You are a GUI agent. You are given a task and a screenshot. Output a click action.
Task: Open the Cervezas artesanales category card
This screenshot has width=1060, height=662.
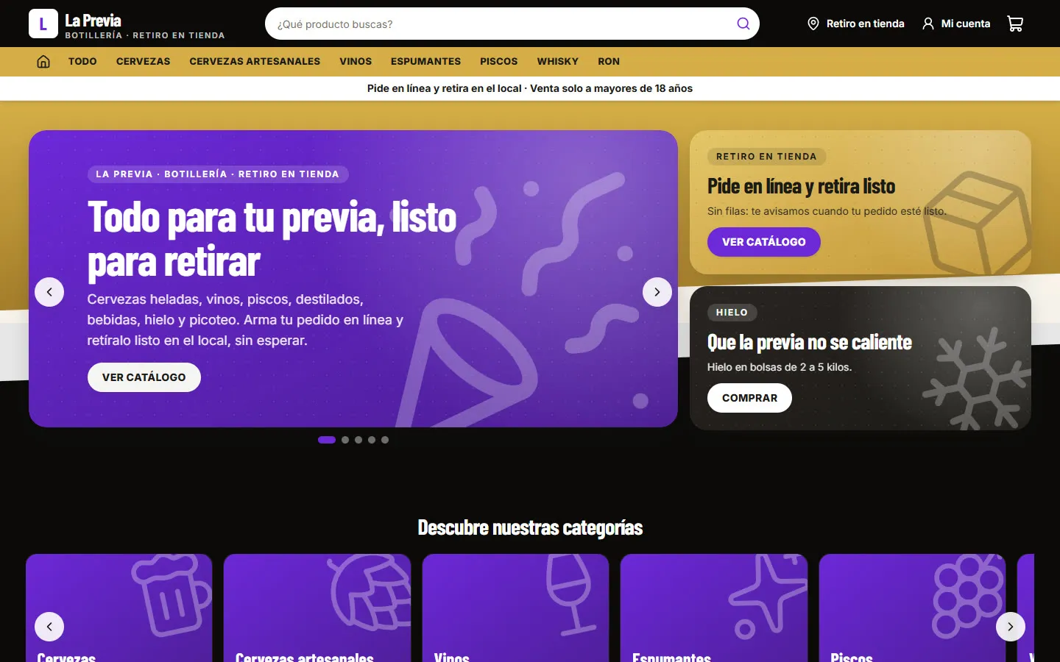click(x=317, y=608)
